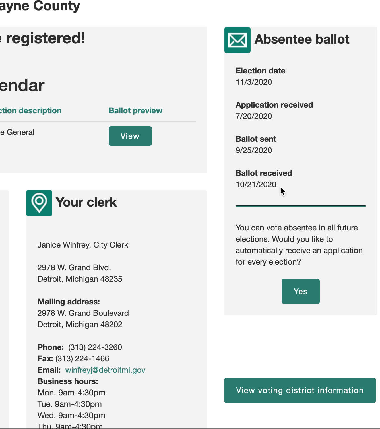Click the Absentee ballot envelope icon
This screenshot has height=429, width=380.
tap(237, 40)
